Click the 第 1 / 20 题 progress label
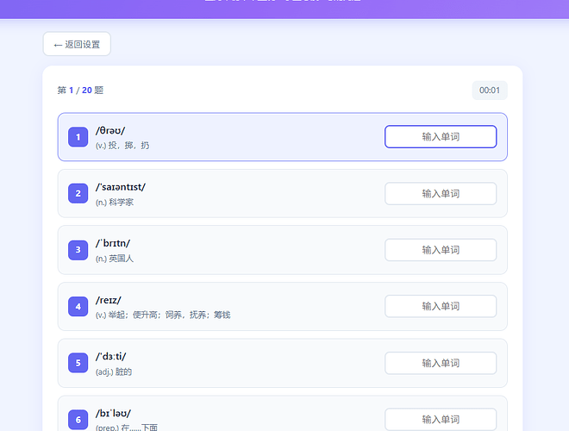 pyautogui.click(x=80, y=91)
